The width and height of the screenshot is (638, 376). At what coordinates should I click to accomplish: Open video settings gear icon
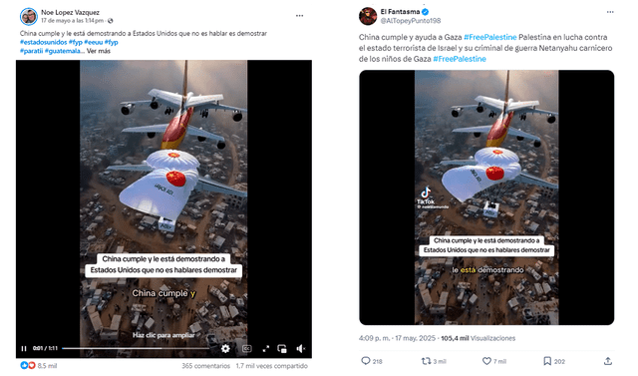[225, 348]
